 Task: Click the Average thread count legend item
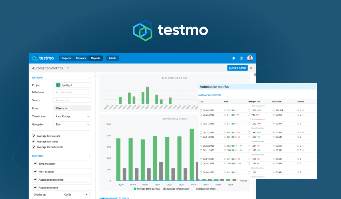(176, 189)
